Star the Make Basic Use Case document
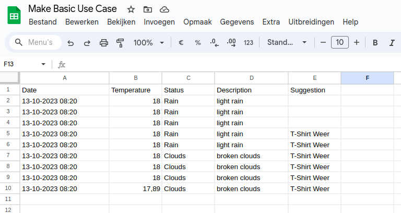Screen dimensions: 401x213 pyautogui.click(x=131, y=9)
